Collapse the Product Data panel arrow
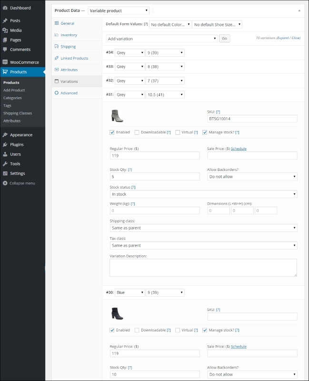The image size is (309, 381). click(x=299, y=10)
